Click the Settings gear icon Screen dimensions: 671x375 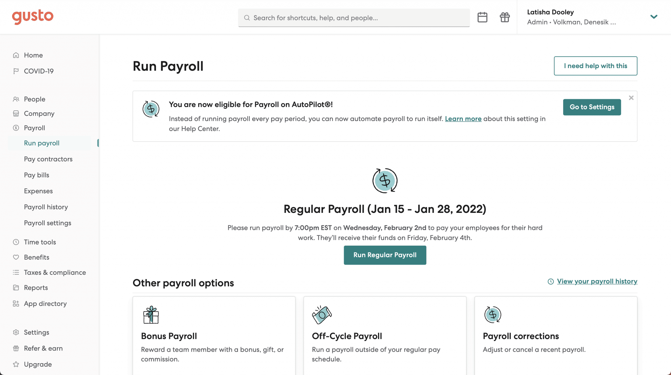click(x=16, y=332)
